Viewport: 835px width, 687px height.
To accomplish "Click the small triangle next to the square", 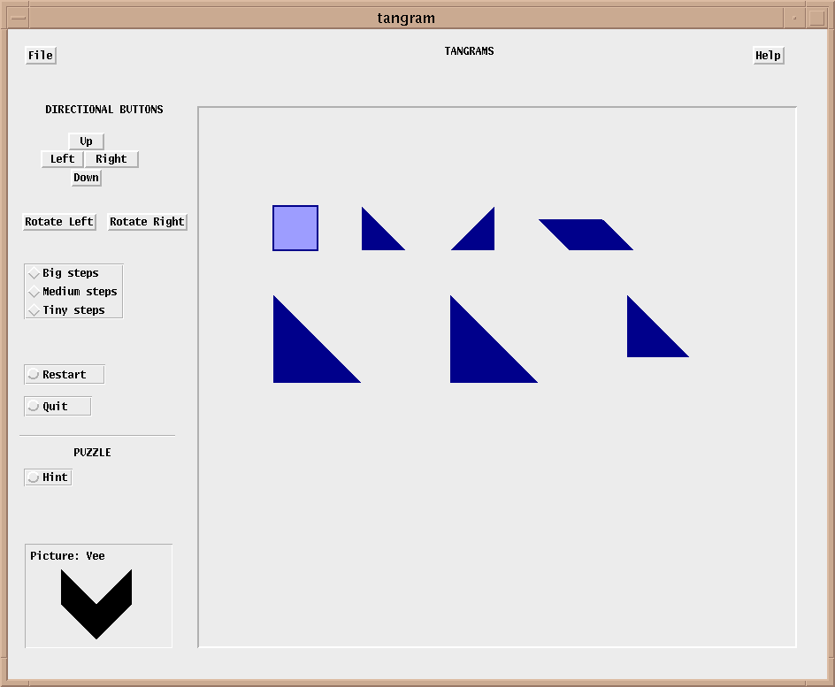I will pos(376,236).
